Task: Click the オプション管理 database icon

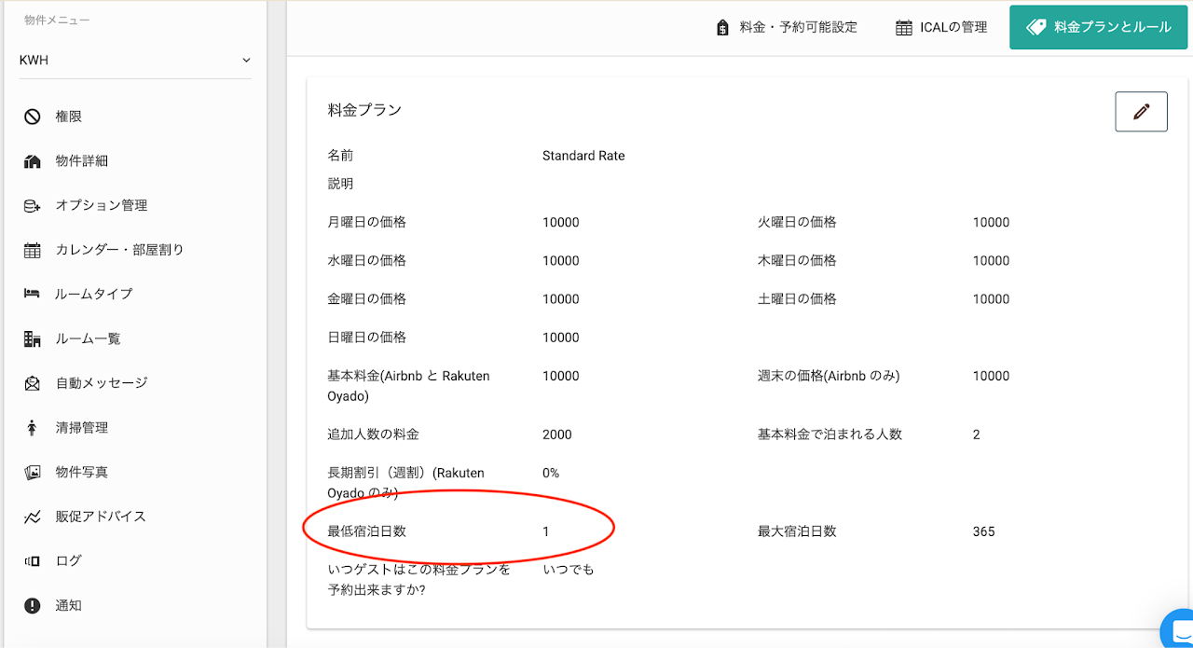Action: (x=33, y=206)
